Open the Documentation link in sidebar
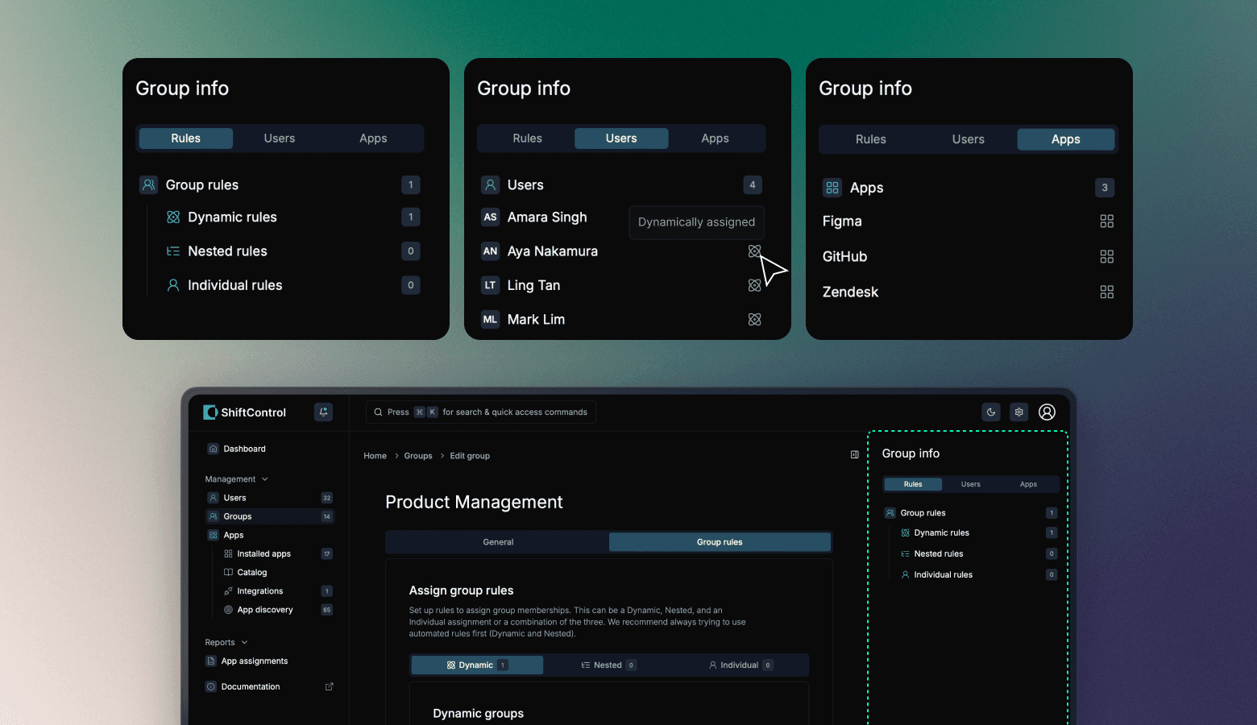The height and width of the screenshot is (725, 1257). tap(251, 687)
